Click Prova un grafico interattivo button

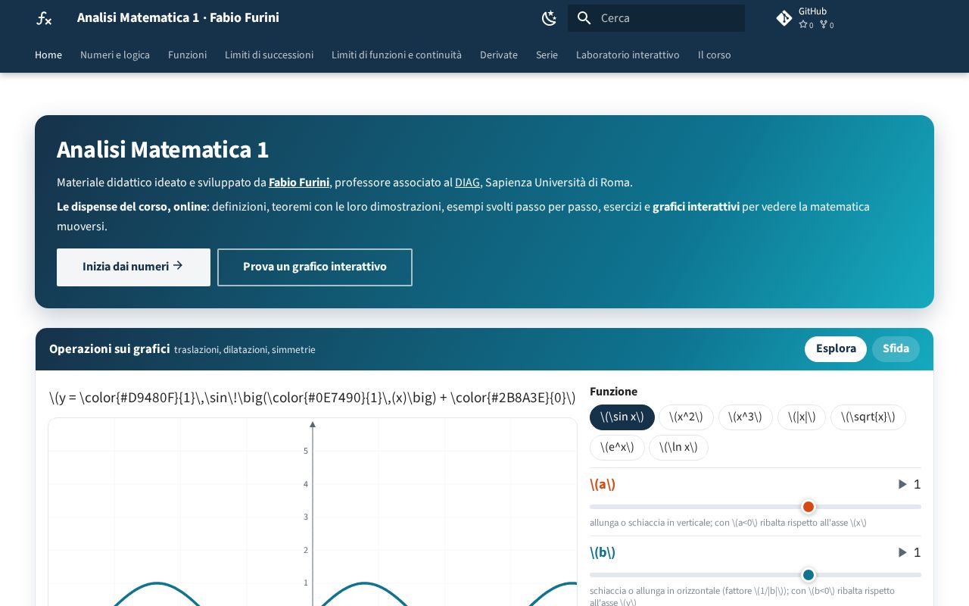pos(315,267)
